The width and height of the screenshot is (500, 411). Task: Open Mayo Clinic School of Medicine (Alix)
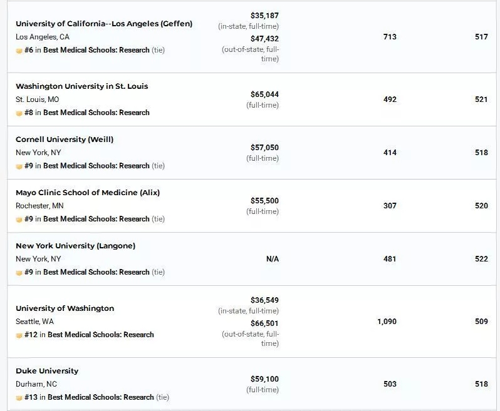point(88,193)
